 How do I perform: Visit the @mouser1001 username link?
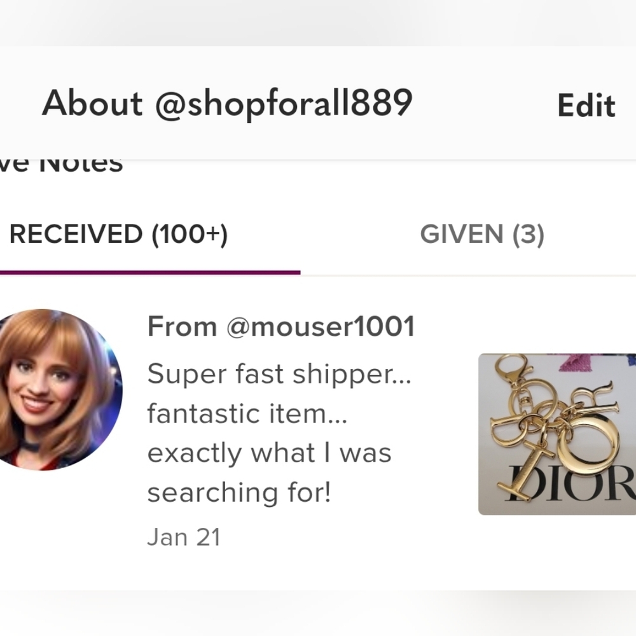coord(321,326)
